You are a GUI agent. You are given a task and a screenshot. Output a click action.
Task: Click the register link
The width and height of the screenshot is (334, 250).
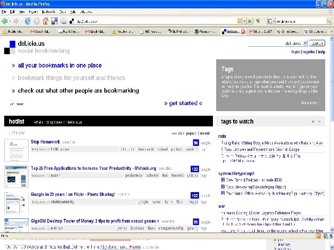pyautogui.click(x=308, y=52)
